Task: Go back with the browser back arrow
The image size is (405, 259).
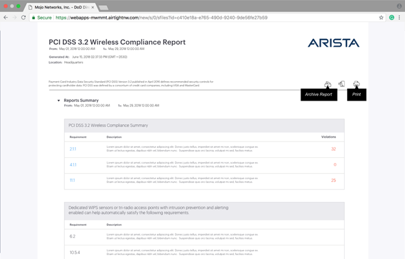Action: tap(6, 18)
